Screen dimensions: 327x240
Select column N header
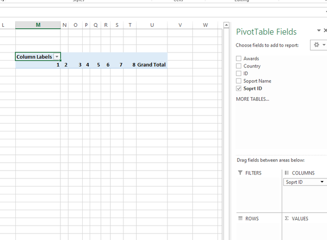(64, 25)
